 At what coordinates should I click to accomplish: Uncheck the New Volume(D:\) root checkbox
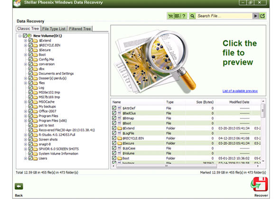(x=25, y=36)
